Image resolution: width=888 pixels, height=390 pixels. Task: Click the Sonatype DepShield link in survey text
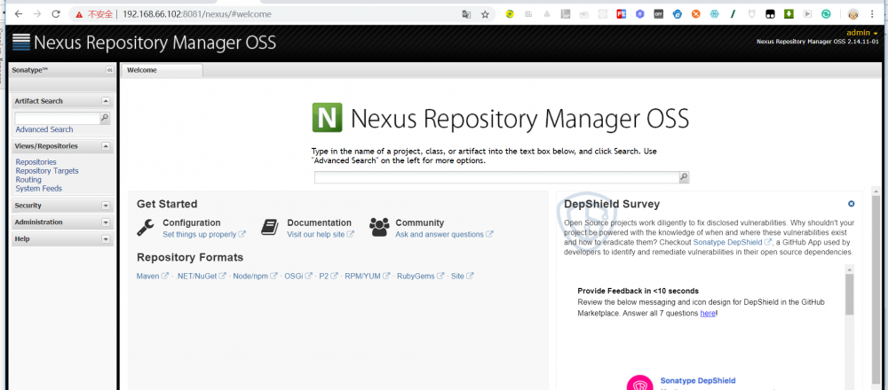coord(733,242)
